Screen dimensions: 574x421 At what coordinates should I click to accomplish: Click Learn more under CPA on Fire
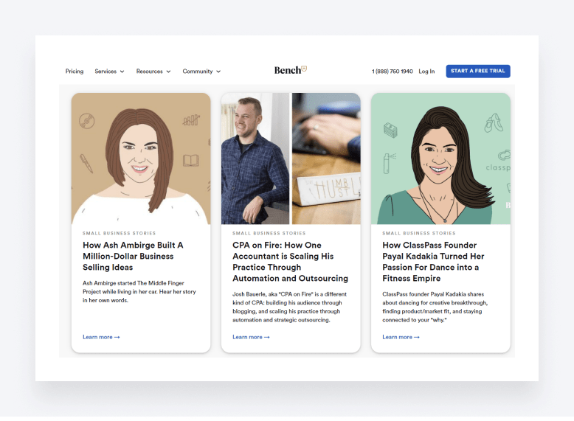[251, 337]
